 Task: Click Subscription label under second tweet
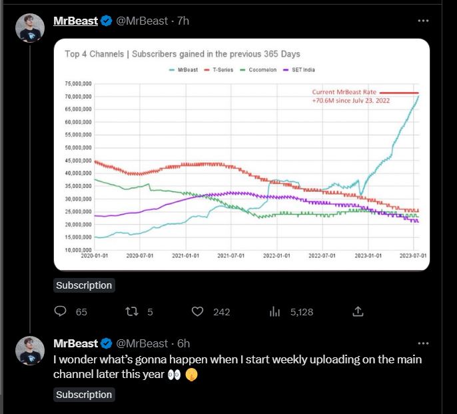point(84,395)
